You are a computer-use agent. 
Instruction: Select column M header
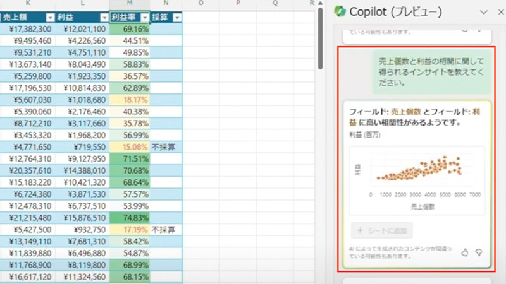(129, 5)
